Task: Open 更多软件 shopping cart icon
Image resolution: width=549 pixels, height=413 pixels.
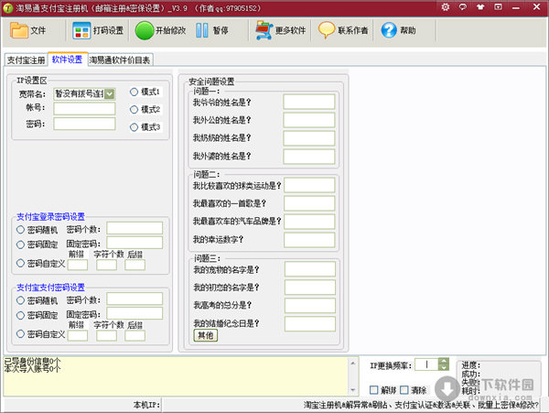Action: [264, 30]
